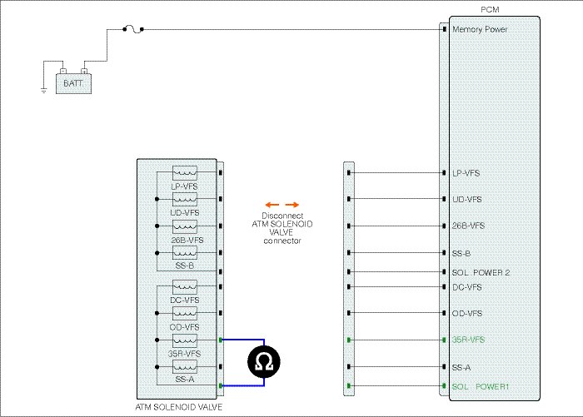This screenshot has width=583, height=417.
Task: Click UD-VFS label inside PCM block
Action: pos(467,199)
